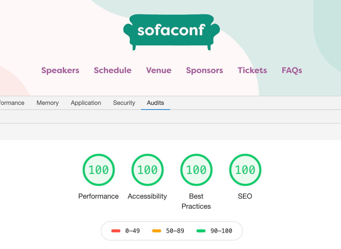Select the Audits tab
Image resolution: width=341 pixels, height=249 pixels.
click(x=155, y=103)
